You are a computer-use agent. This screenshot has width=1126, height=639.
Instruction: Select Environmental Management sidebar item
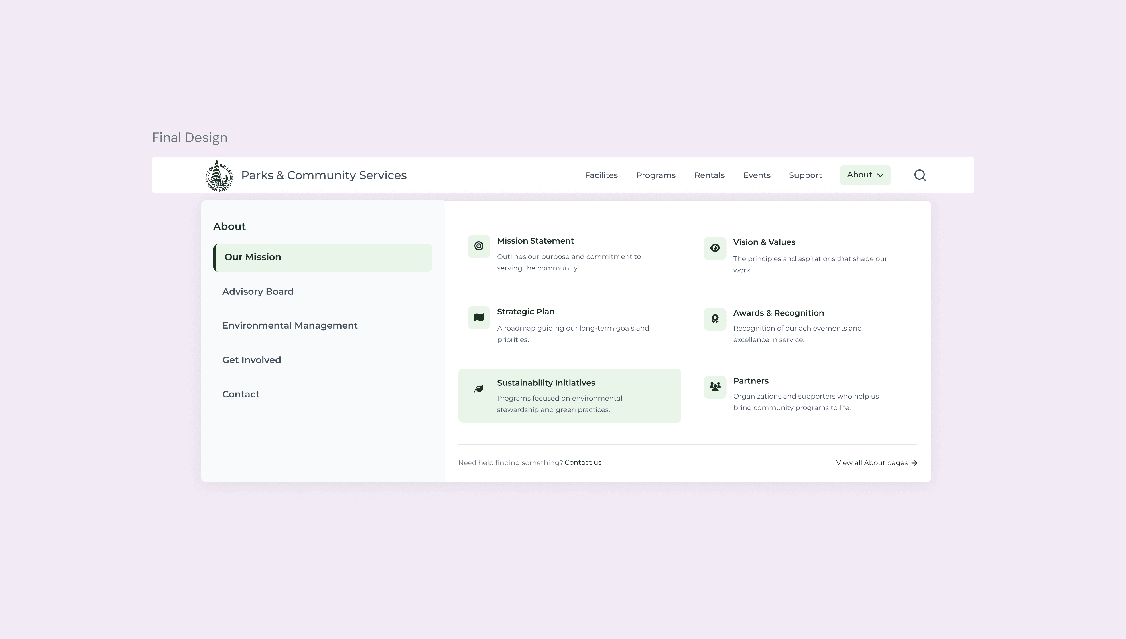(x=290, y=326)
